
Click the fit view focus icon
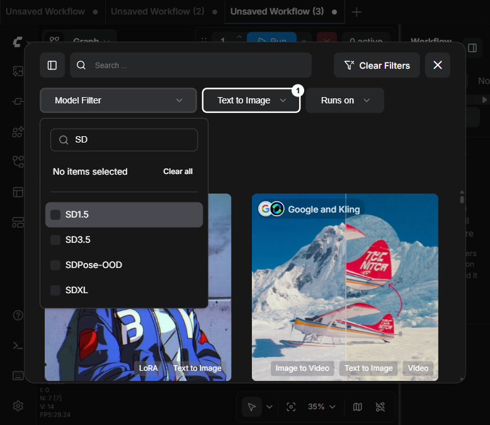tap(291, 407)
